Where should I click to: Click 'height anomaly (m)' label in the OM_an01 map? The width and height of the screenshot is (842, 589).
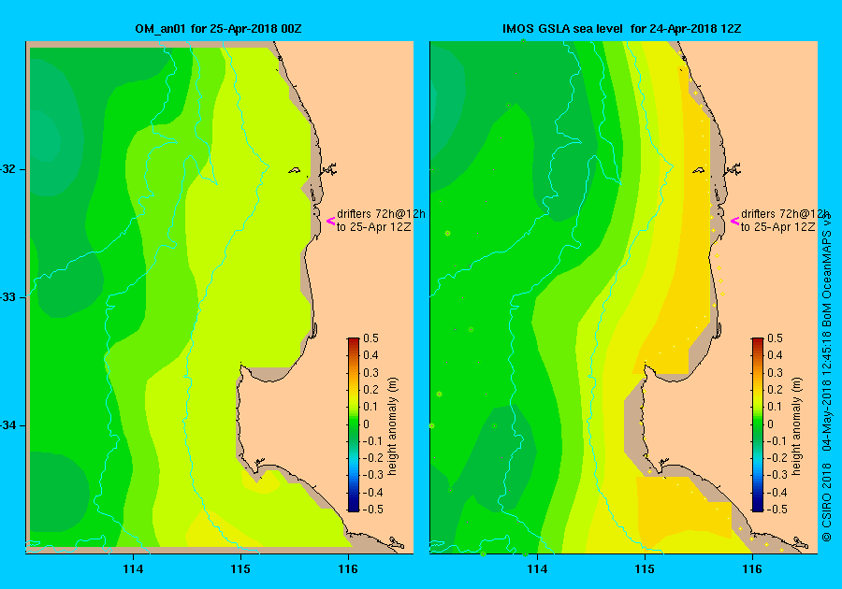click(393, 426)
